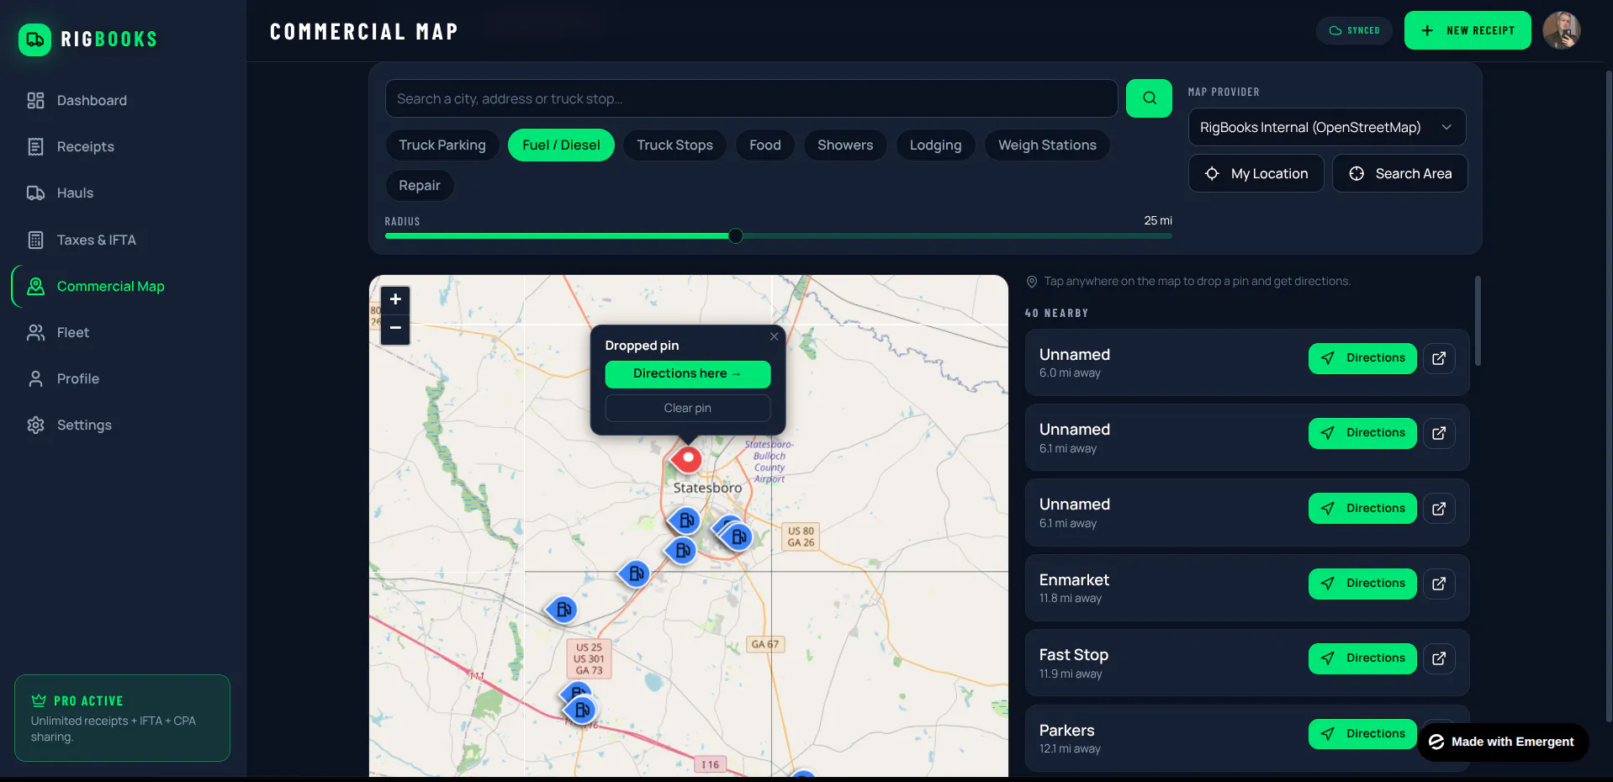The height and width of the screenshot is (782, 1613).
Task: Navigate to Taxes & IFTA
Action: tap(96, 240)
